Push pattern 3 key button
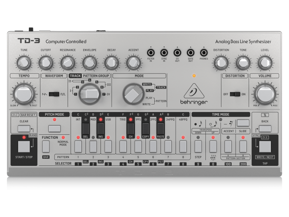This screenshot has width=289, height=217. tap(108, 147)
